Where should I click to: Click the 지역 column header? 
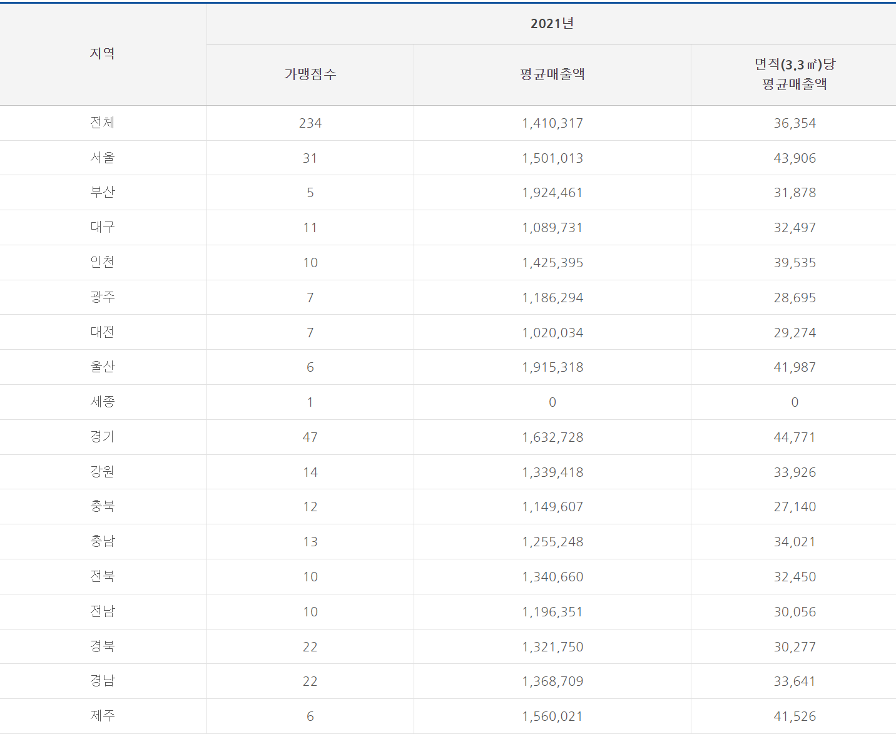103,54
